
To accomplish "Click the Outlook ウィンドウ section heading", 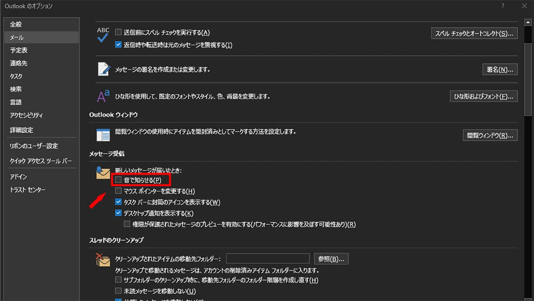I will coord(113,114).
